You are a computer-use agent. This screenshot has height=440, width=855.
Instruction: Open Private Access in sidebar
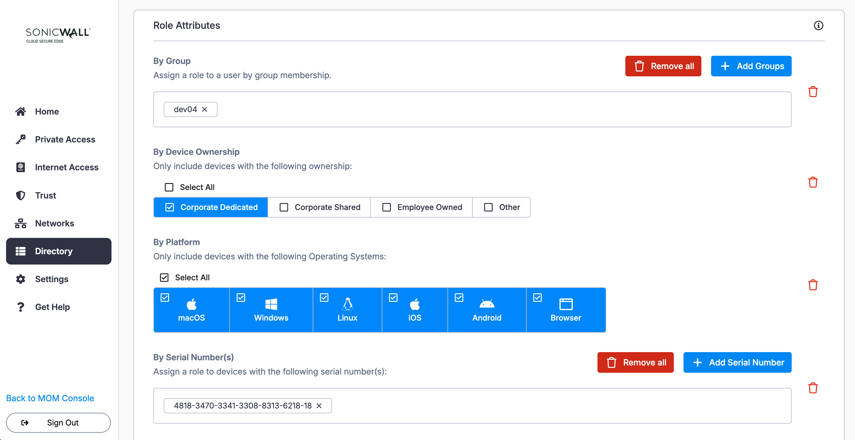(65, 139)
